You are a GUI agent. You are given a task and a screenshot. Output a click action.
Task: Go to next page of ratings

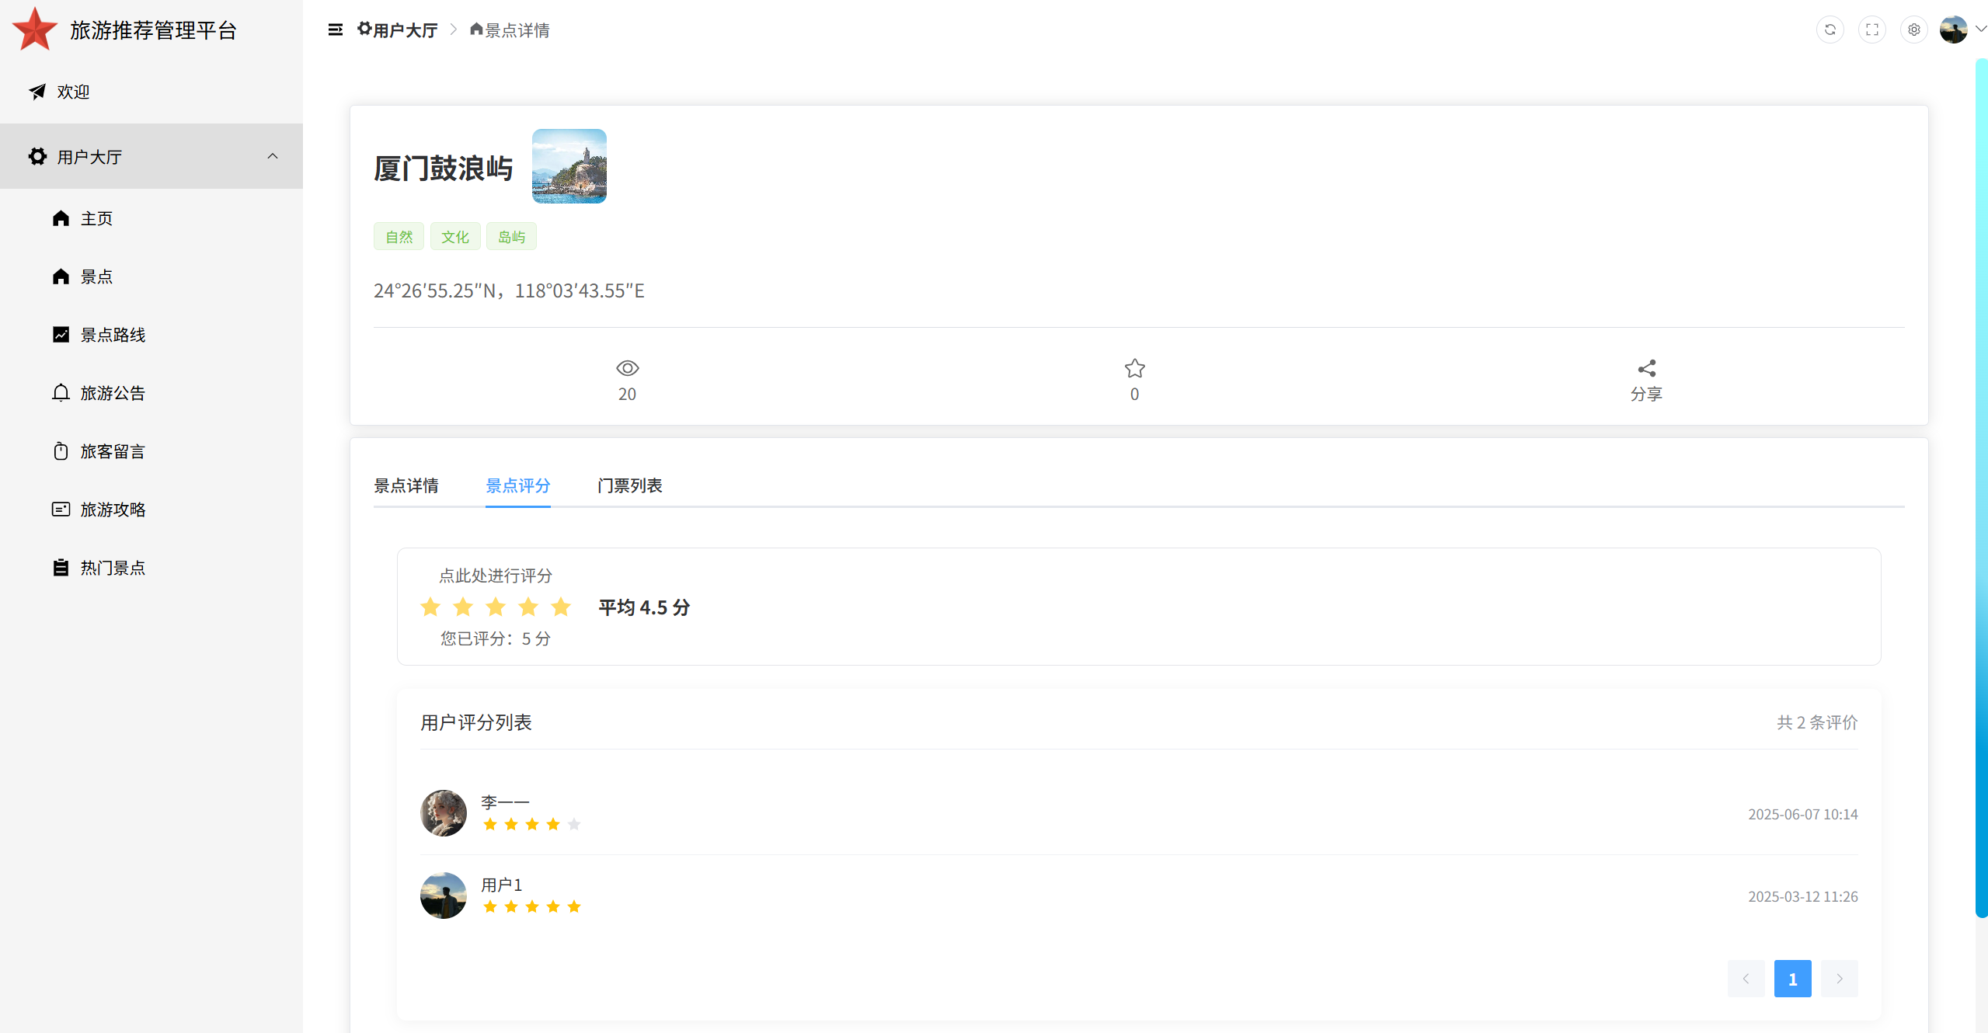tap(1839, 979)
